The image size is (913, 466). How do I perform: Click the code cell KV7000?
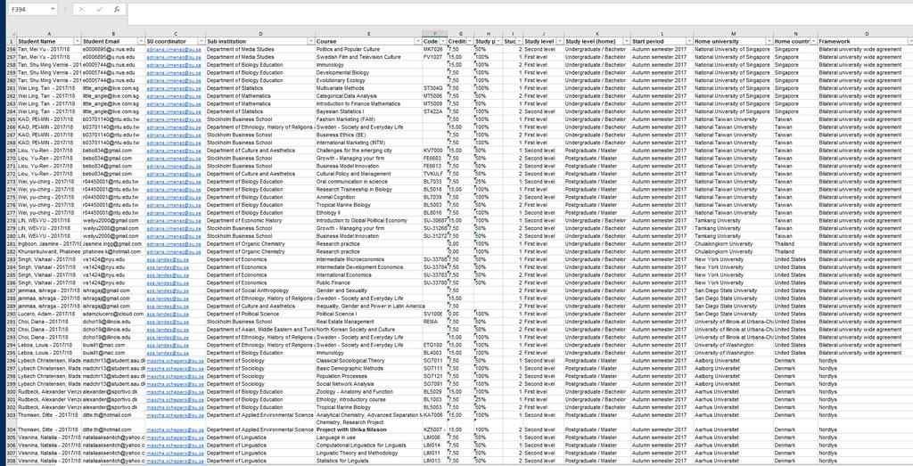click(x=434, y=150)
